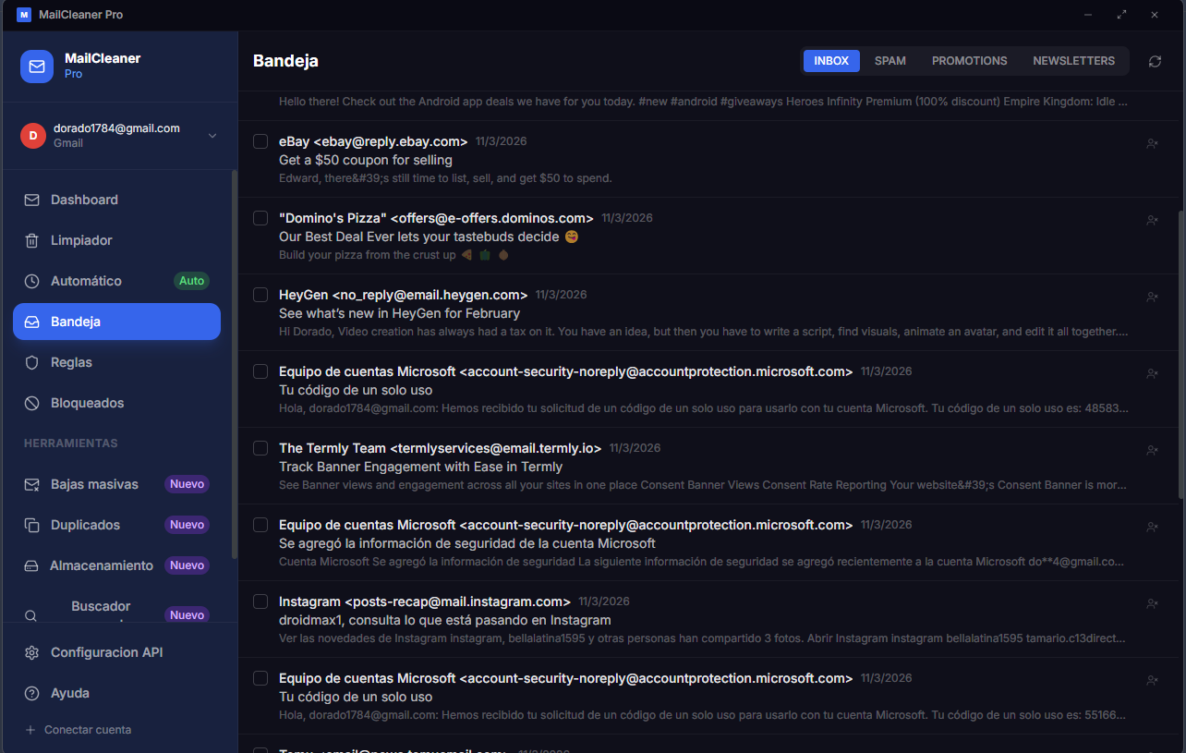Click the email list vertical scrollbar
This screenshot has height=753, width=1186.
(x=1181, y=356)
